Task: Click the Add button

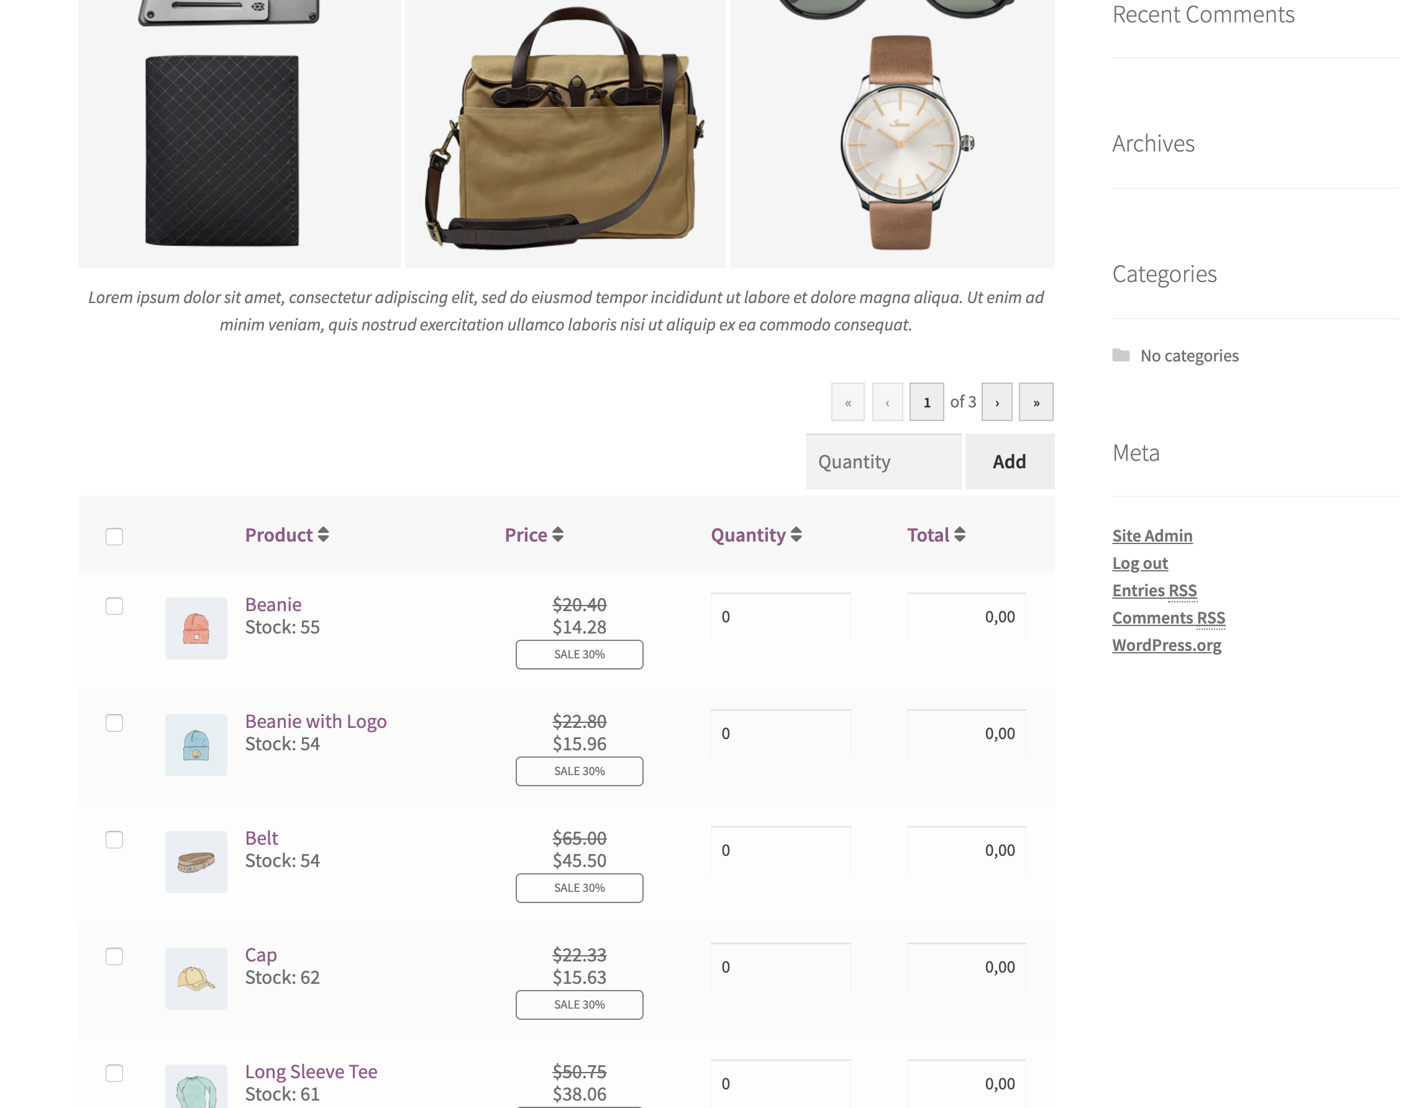Action: (1009, 461)
